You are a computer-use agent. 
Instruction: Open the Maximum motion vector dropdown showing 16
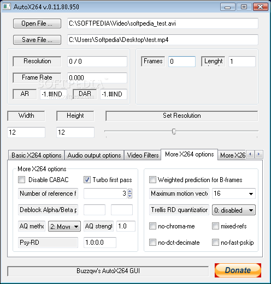coord(251,194)
